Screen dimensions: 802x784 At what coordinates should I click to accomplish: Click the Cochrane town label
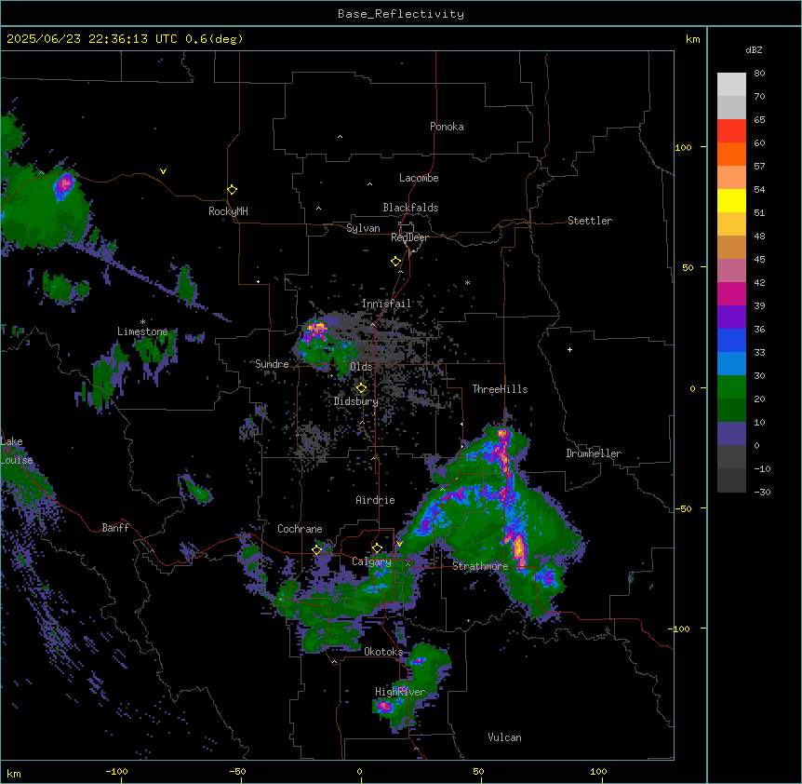click(x=300, y=529)
